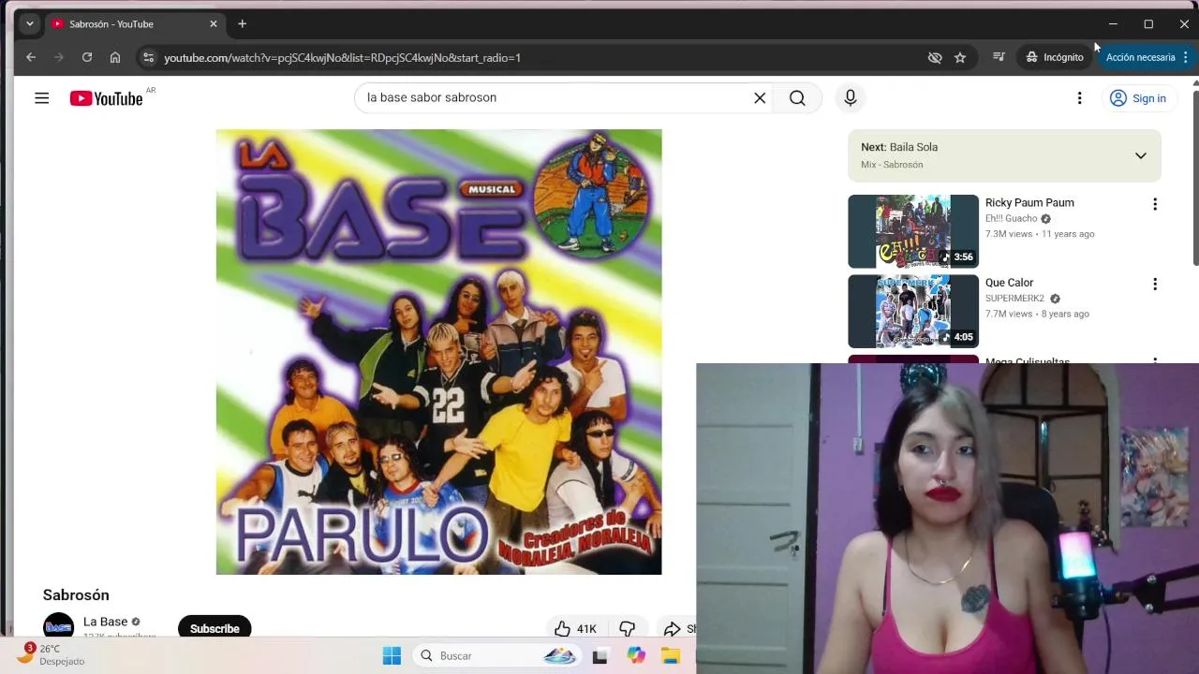Open the weather widget showing 26°C
The height and width of the screenshot is (674, 1199).
pyautogui.click(x=51, y=654)
